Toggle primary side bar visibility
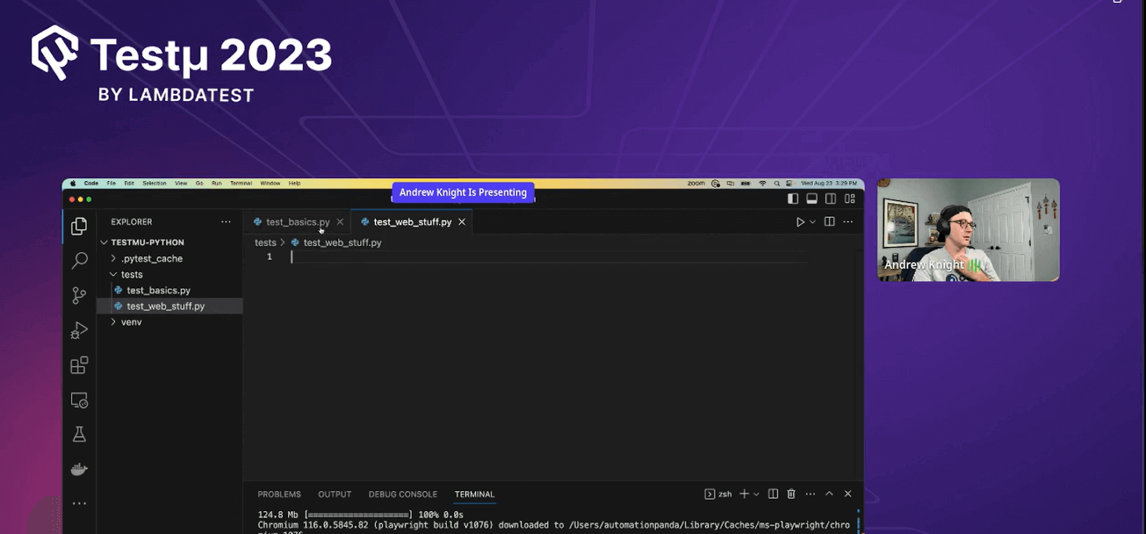The width and height of the screenshot is (1146, 534). (x=793, y=199)
